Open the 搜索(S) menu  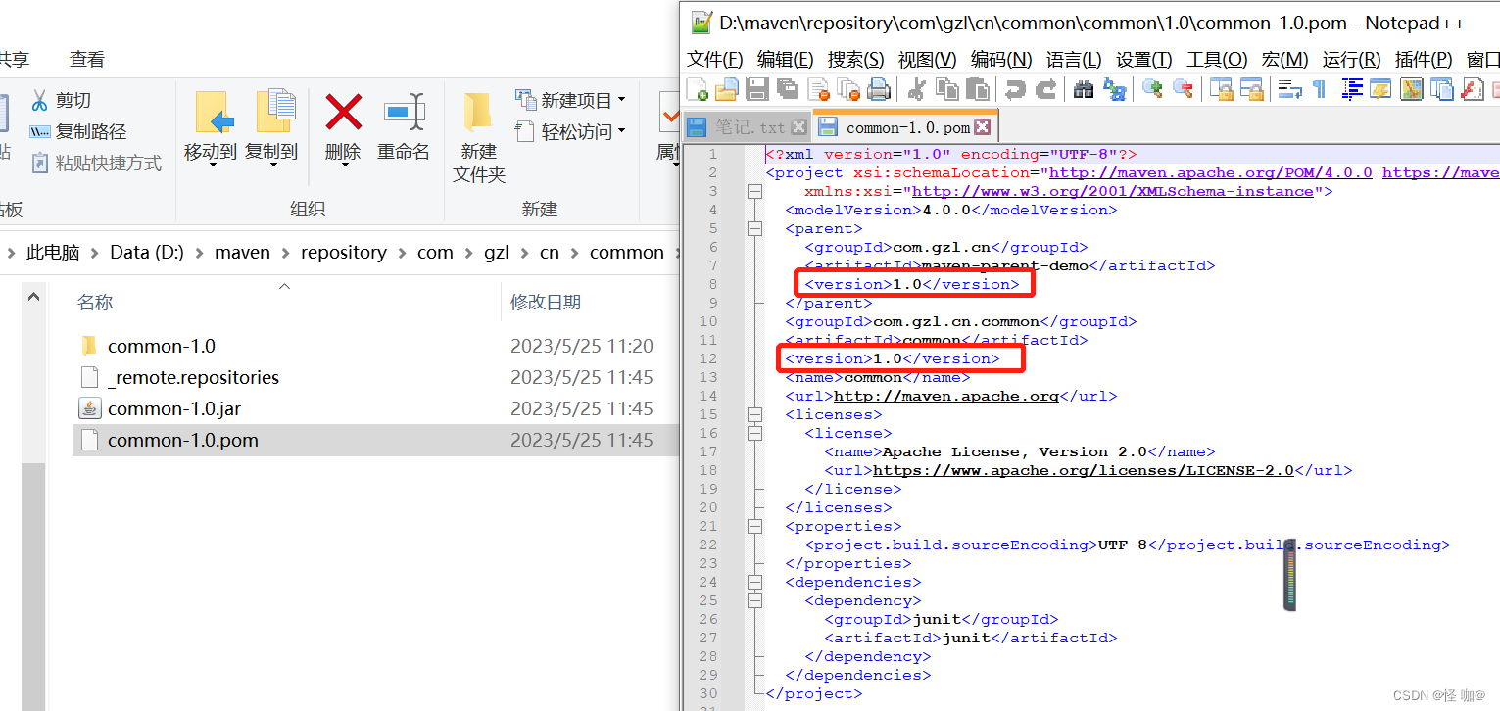855,60
